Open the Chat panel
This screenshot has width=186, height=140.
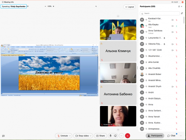click(171, 136)
